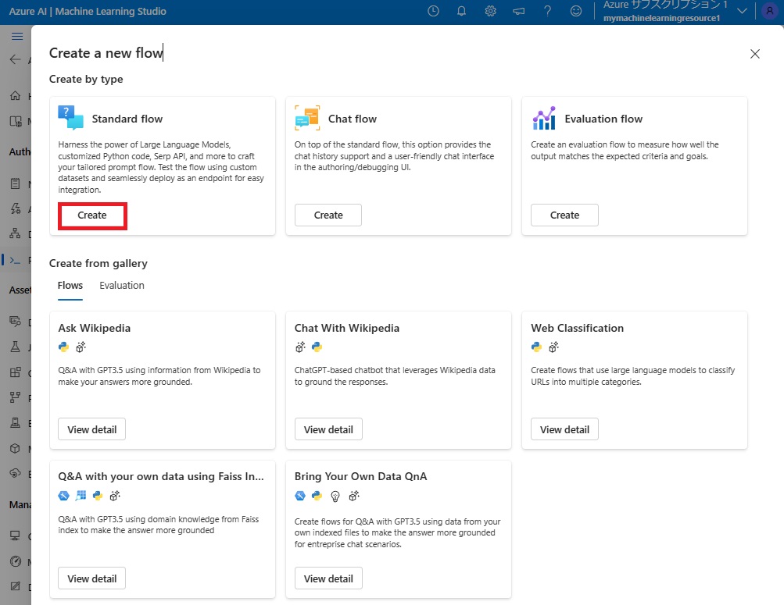Open the Data labeling sidebar icon
Image resolution: width=784 pixels, height=605 pixels.
tap(16, 586)
